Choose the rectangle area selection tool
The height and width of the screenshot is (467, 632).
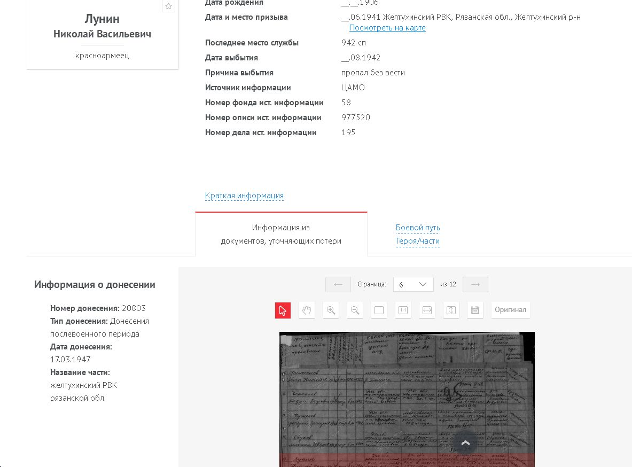tap(379, 310)
